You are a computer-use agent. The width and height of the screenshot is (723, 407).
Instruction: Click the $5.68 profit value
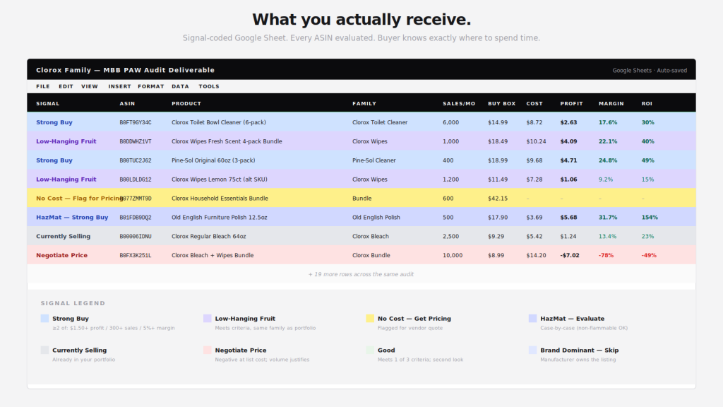point(568,218)
